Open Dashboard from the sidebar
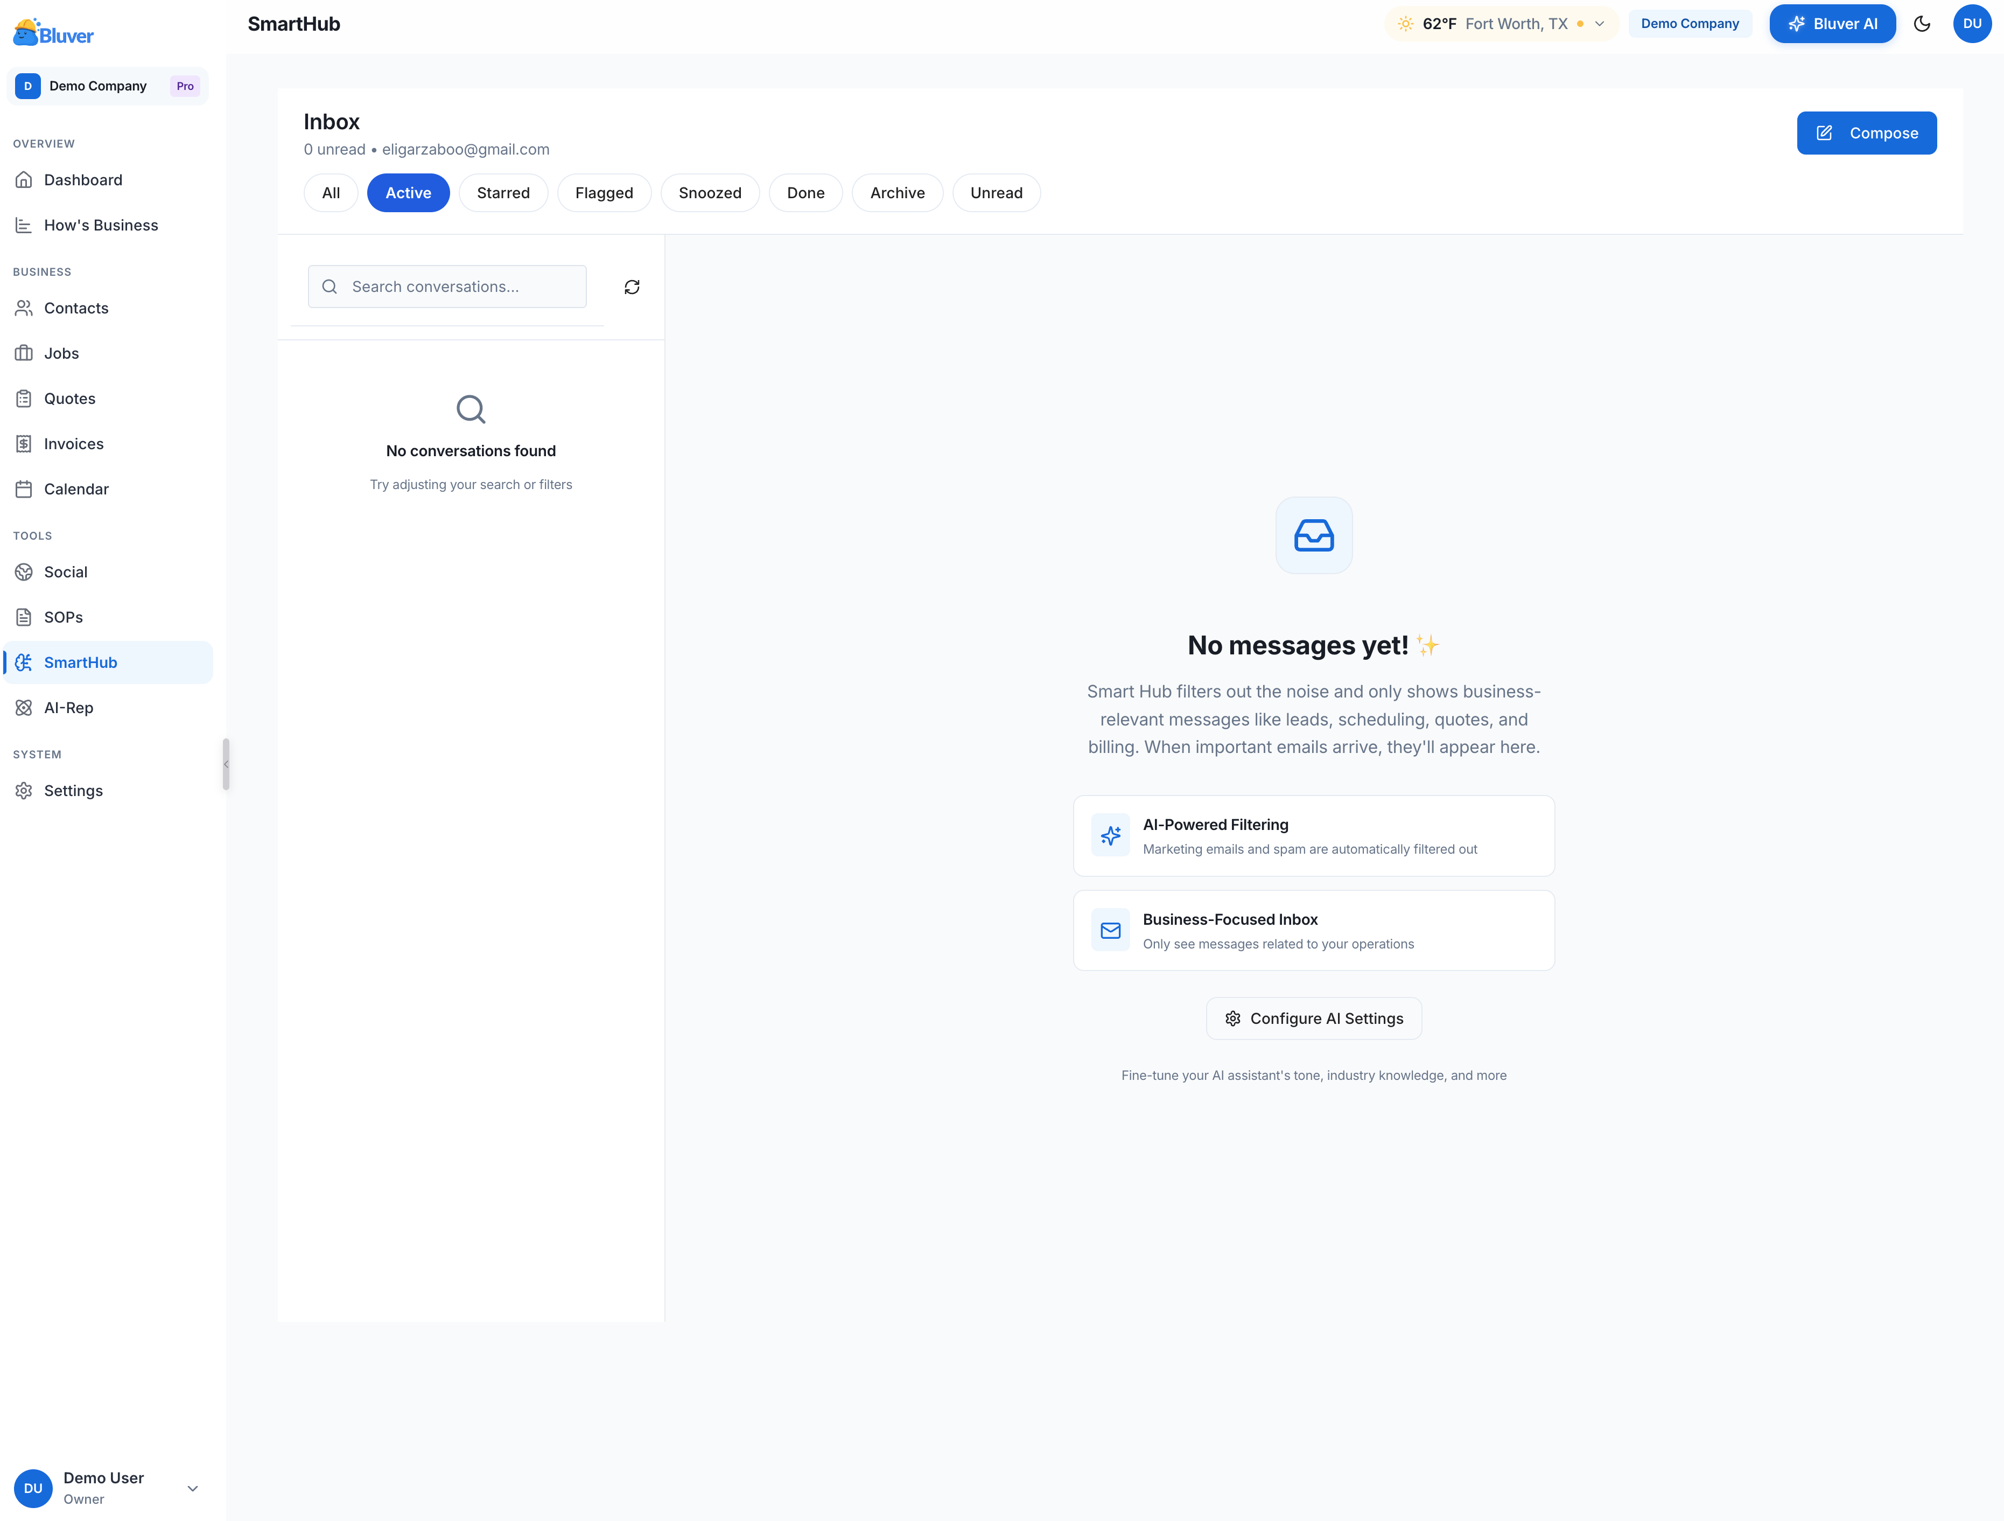 pos(109,179)
